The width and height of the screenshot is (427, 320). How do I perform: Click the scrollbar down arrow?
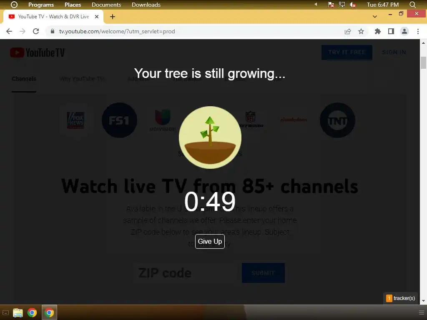click(424, 301)
